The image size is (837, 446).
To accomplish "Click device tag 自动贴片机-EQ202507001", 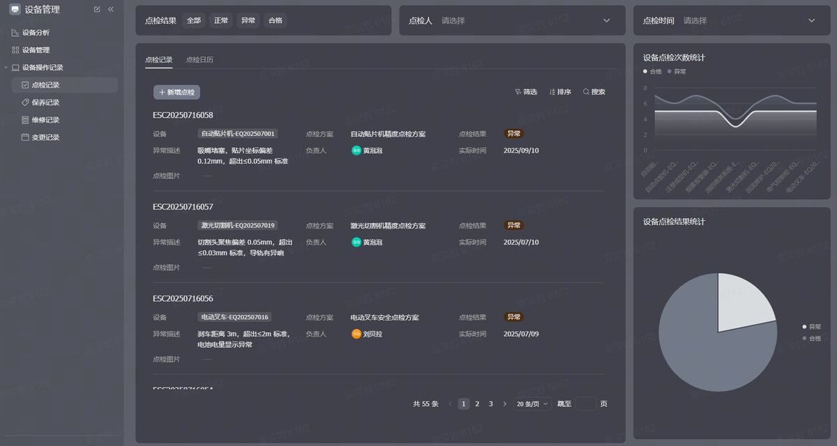I will [238, 134].
